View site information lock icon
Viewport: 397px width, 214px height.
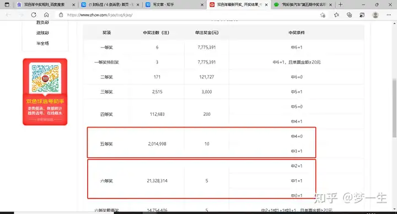click(x=61, y=15)
